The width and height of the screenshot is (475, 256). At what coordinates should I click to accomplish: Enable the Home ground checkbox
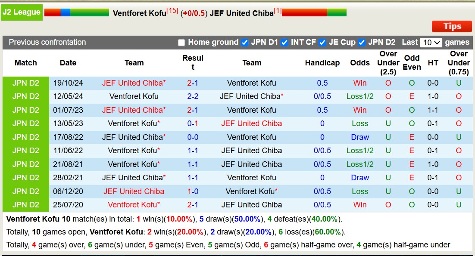[181, 42]
